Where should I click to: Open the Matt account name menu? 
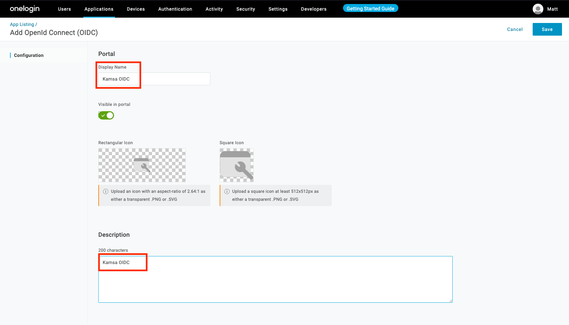coord(553,9)
